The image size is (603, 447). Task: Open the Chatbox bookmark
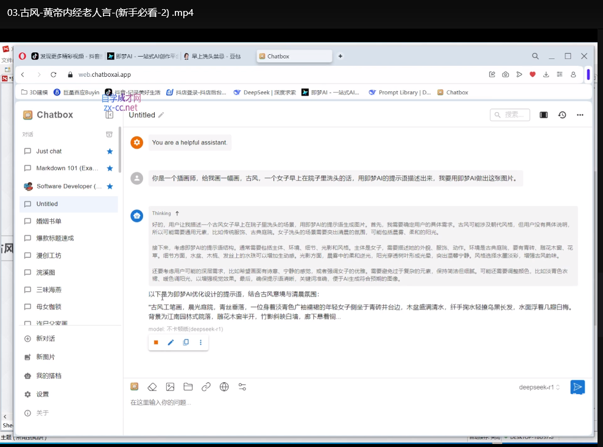pyautogui.click(x=453, y=92)
